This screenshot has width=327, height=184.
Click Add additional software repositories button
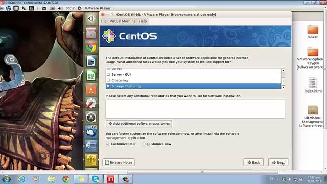tap(139, 124)
